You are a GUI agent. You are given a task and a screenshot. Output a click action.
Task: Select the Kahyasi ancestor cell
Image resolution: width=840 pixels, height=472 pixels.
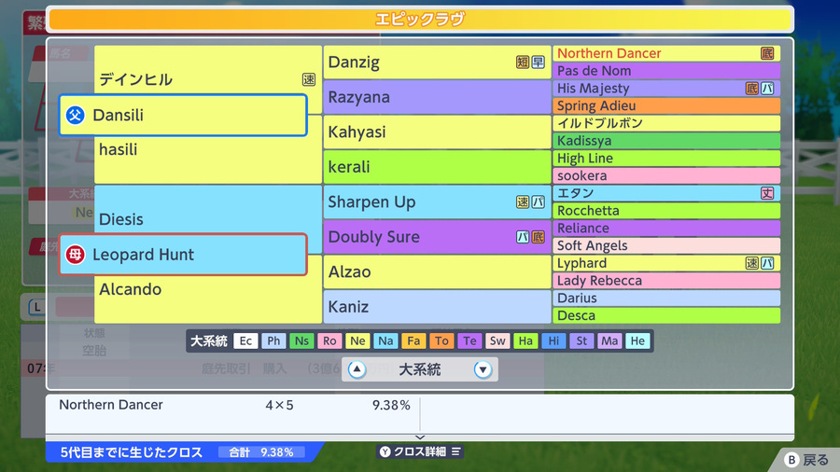pyautogui.click(x=437, y=132)
